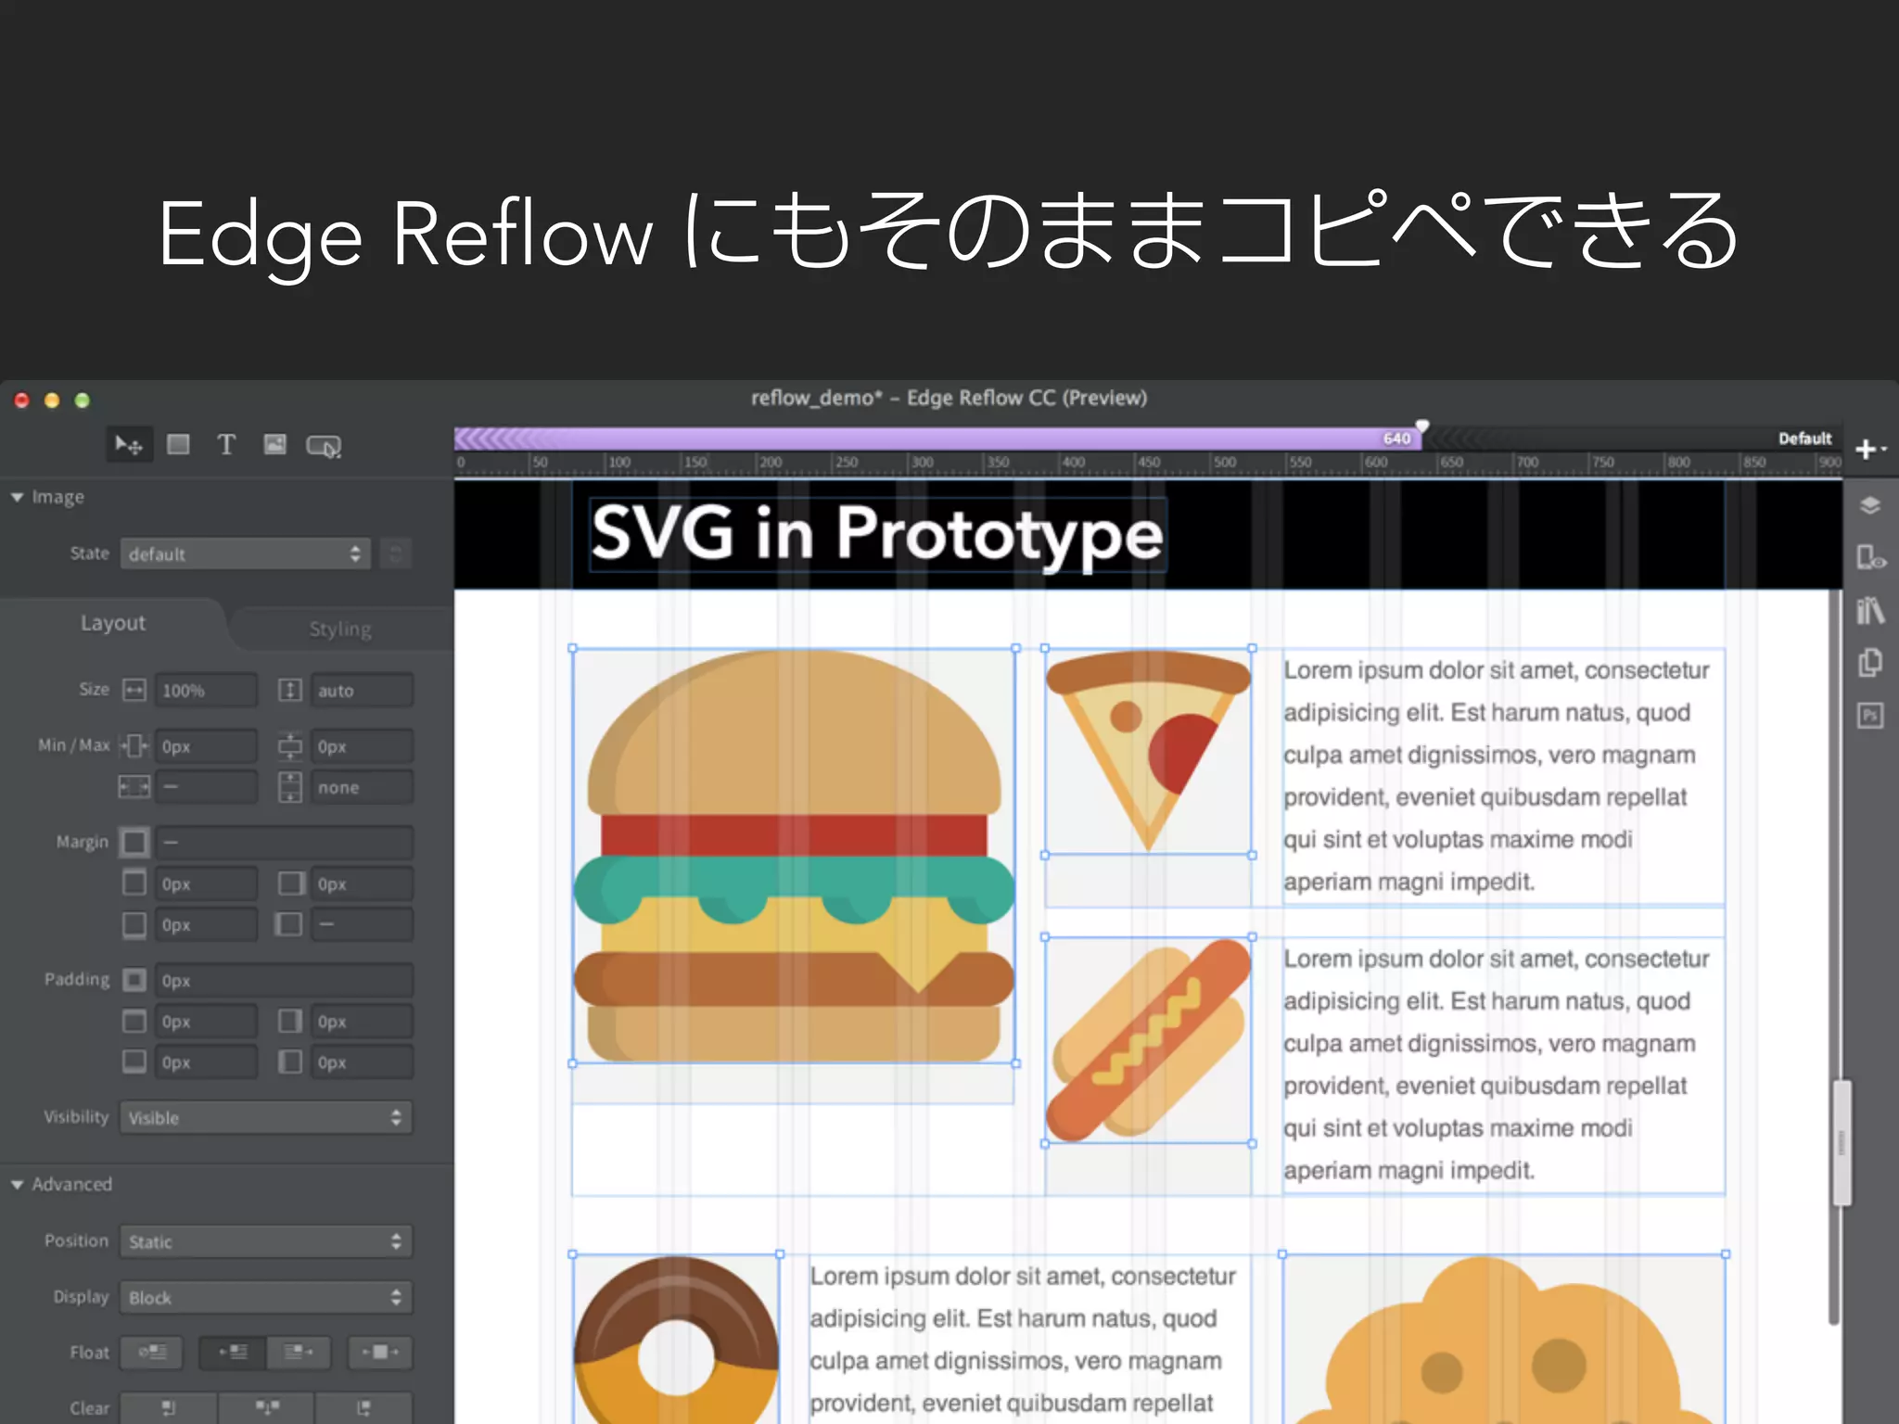
Task: Open the copy pages panel icon
Action: [1870, 663]
